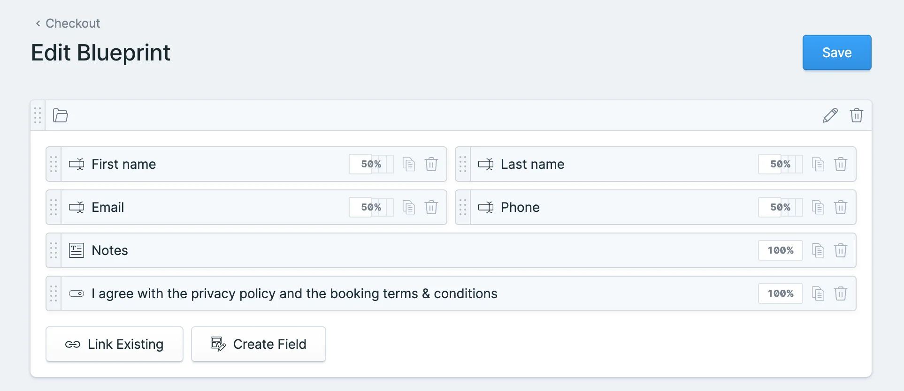Duplicate the First name field

(x=408, y=164)
